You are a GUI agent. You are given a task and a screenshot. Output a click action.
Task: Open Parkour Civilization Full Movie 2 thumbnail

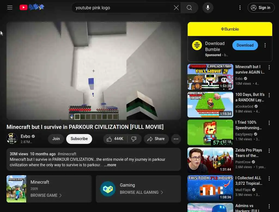pyautogui.click(x=210, y=77)
